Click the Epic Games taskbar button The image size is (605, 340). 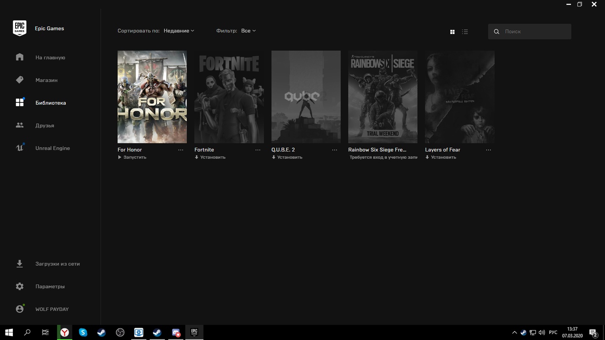pos(194,332)
